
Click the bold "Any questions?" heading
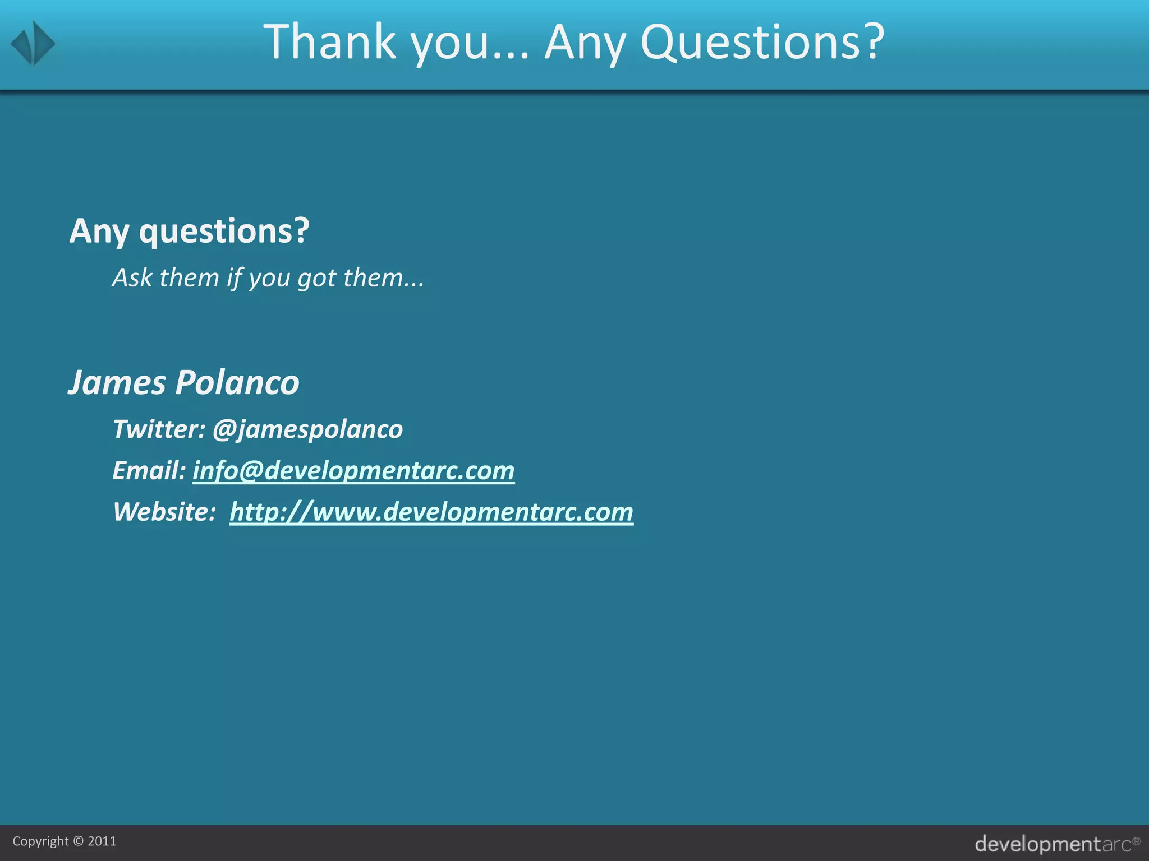point(189,230)
